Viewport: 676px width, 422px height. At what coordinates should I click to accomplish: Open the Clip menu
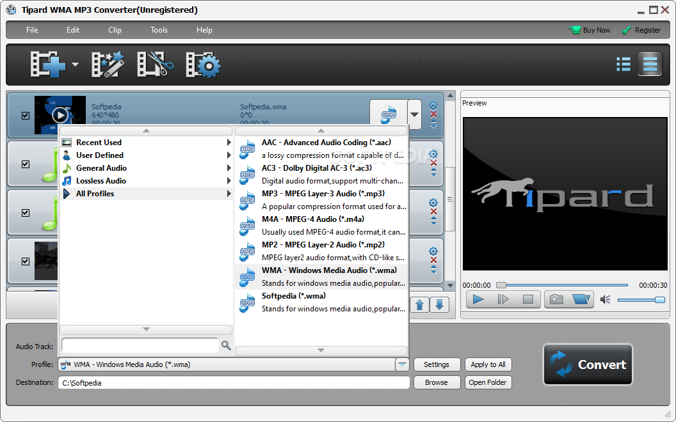coord(115,29)
